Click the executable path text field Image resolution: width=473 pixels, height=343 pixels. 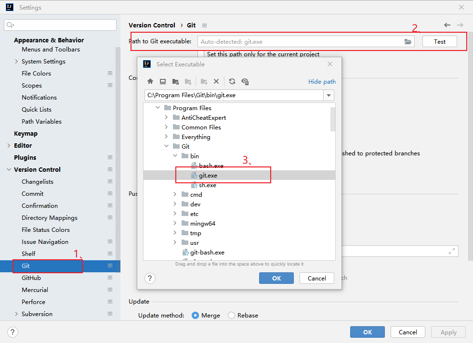234,95
